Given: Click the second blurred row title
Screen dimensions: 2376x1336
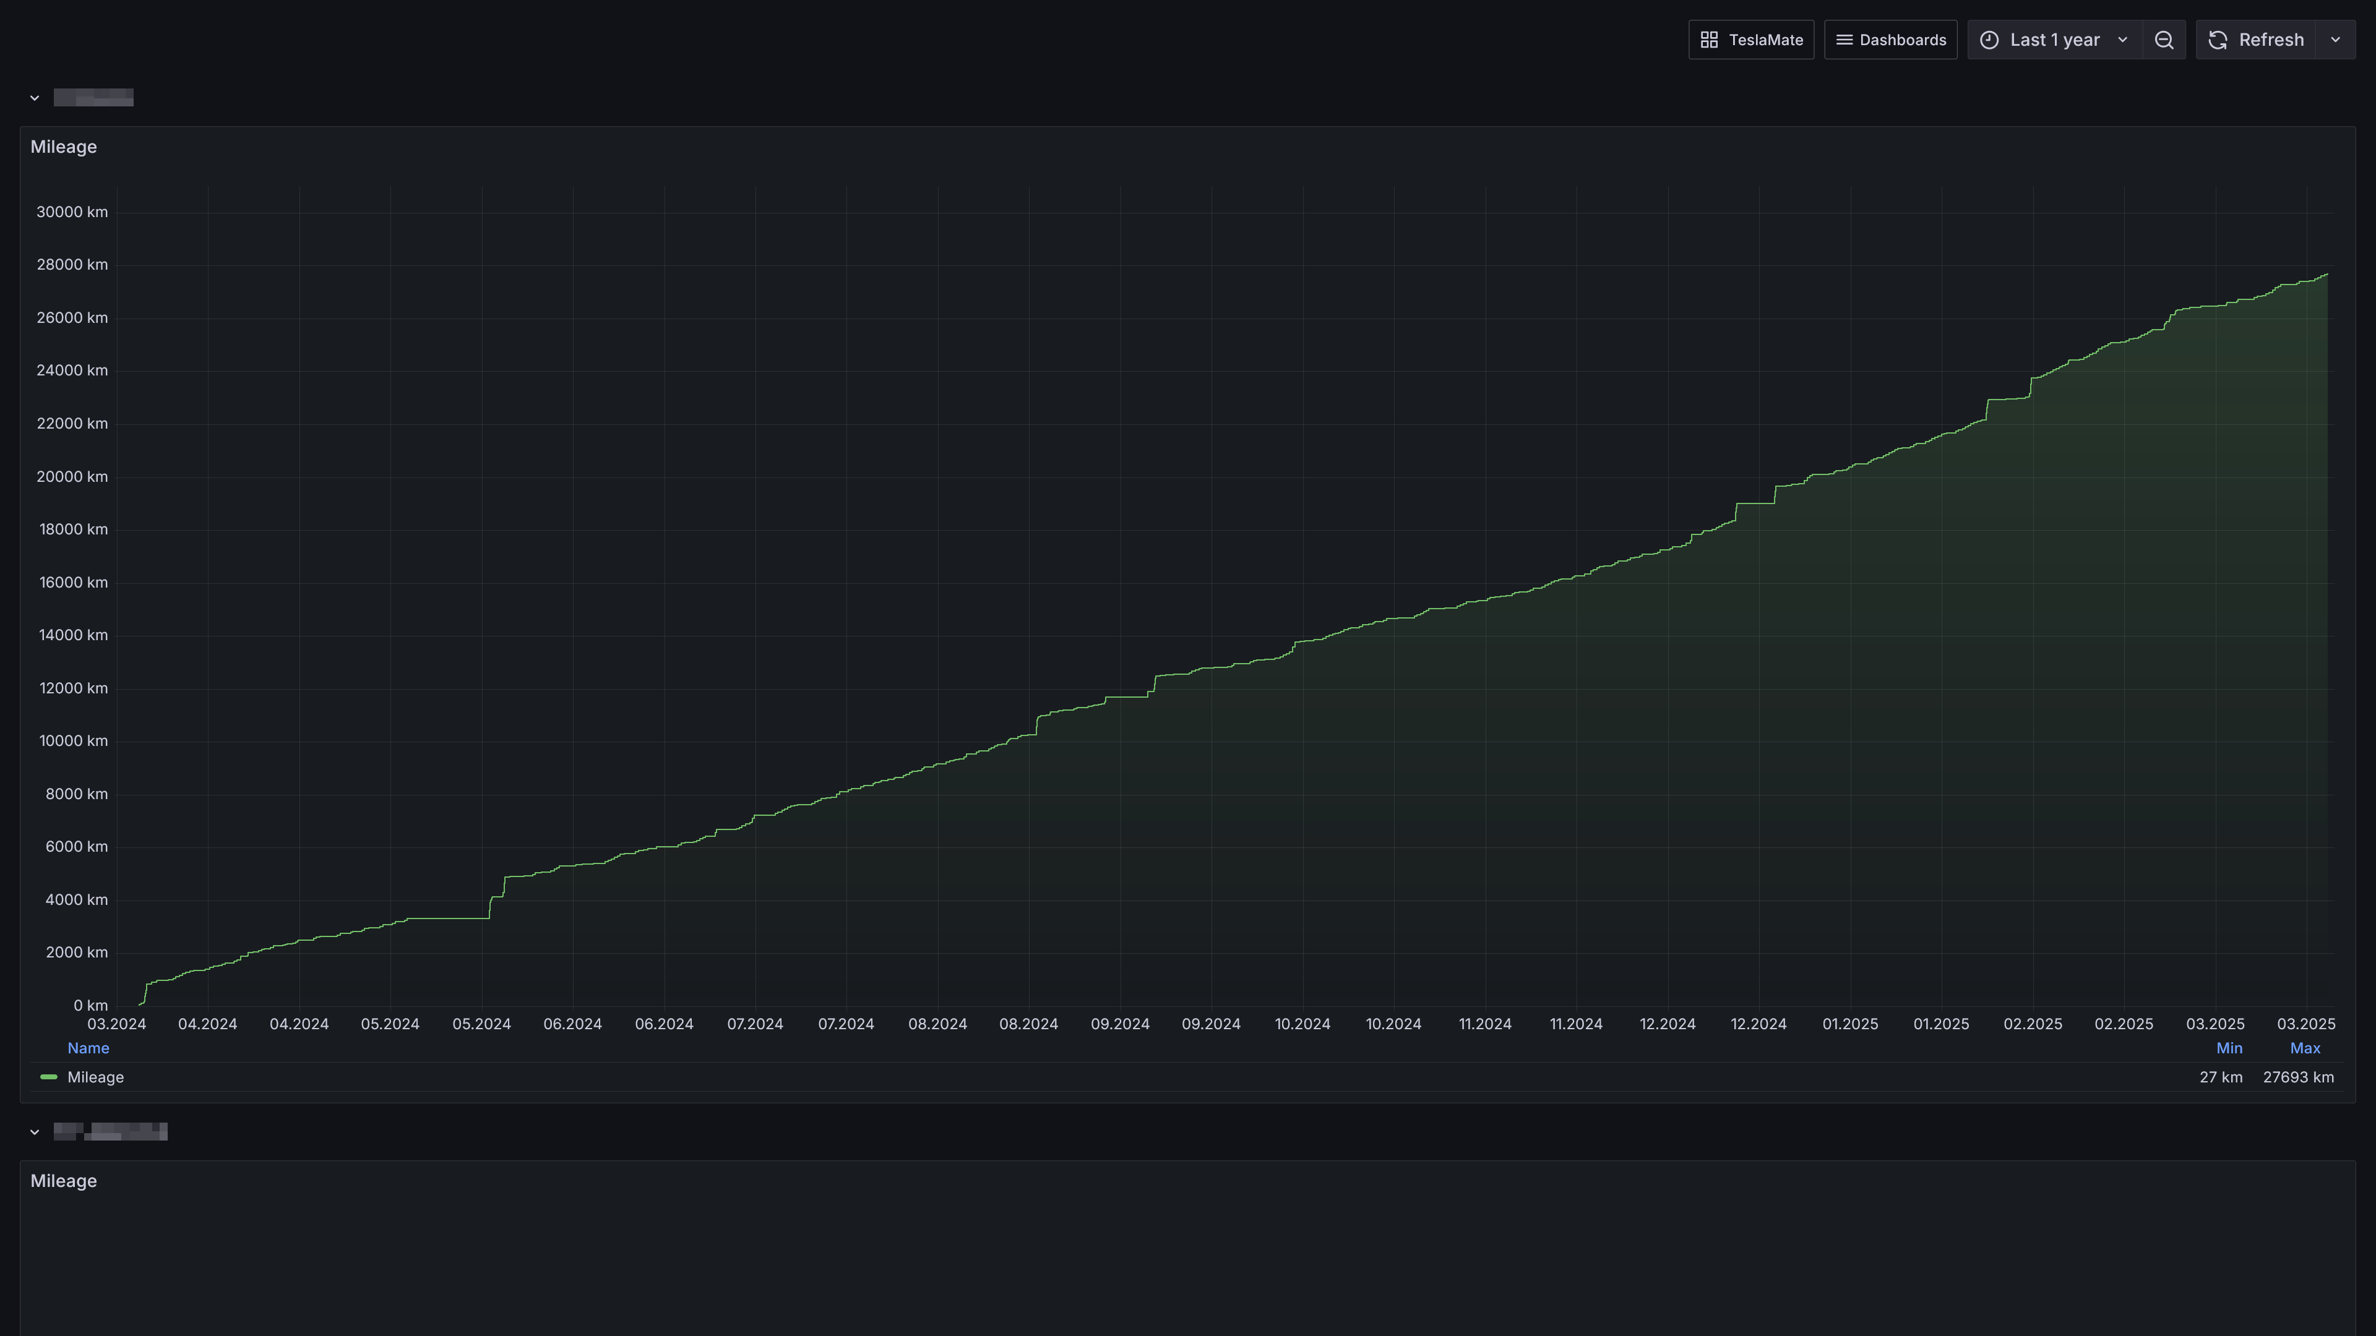Looking at the screenshot, I should pyautogui.click(x=110, y=1133).
